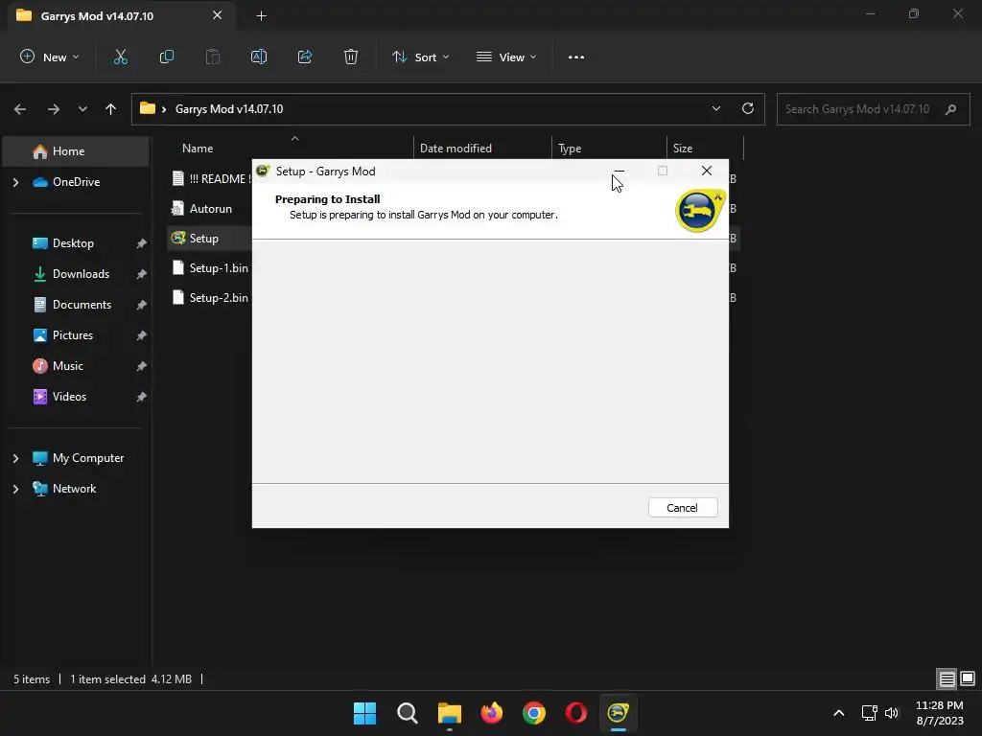Select Garrys Mod setup taskbar icon
The height and width of the screenshot is (736, 982).
click(619, 713)
